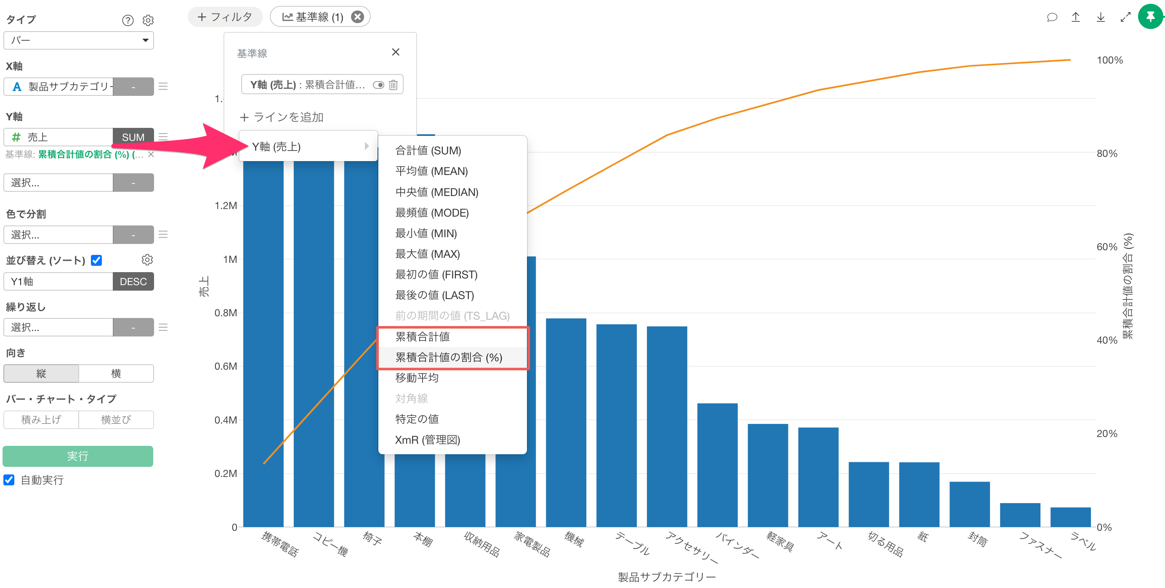Delete the reference line with trash icon
Viewport: 1165px width, 588px height.
click(x=393, y=85)
